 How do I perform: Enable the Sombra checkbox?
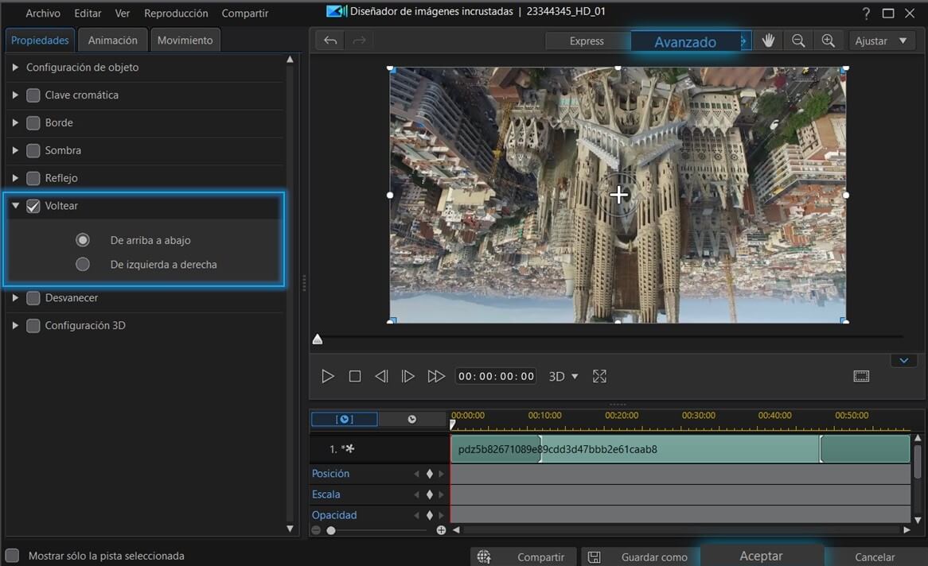[33, 150]
